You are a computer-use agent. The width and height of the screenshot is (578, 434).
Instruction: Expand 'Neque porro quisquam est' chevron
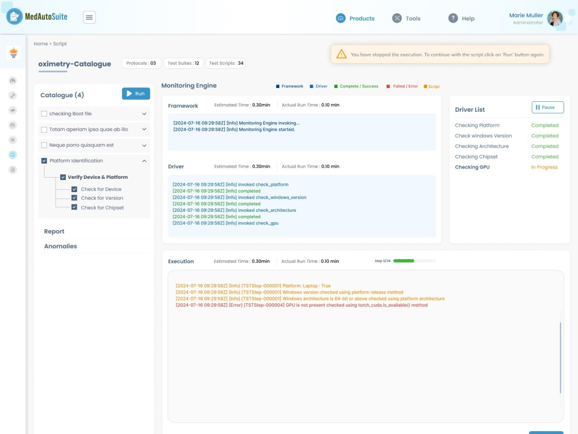(144, 145)
